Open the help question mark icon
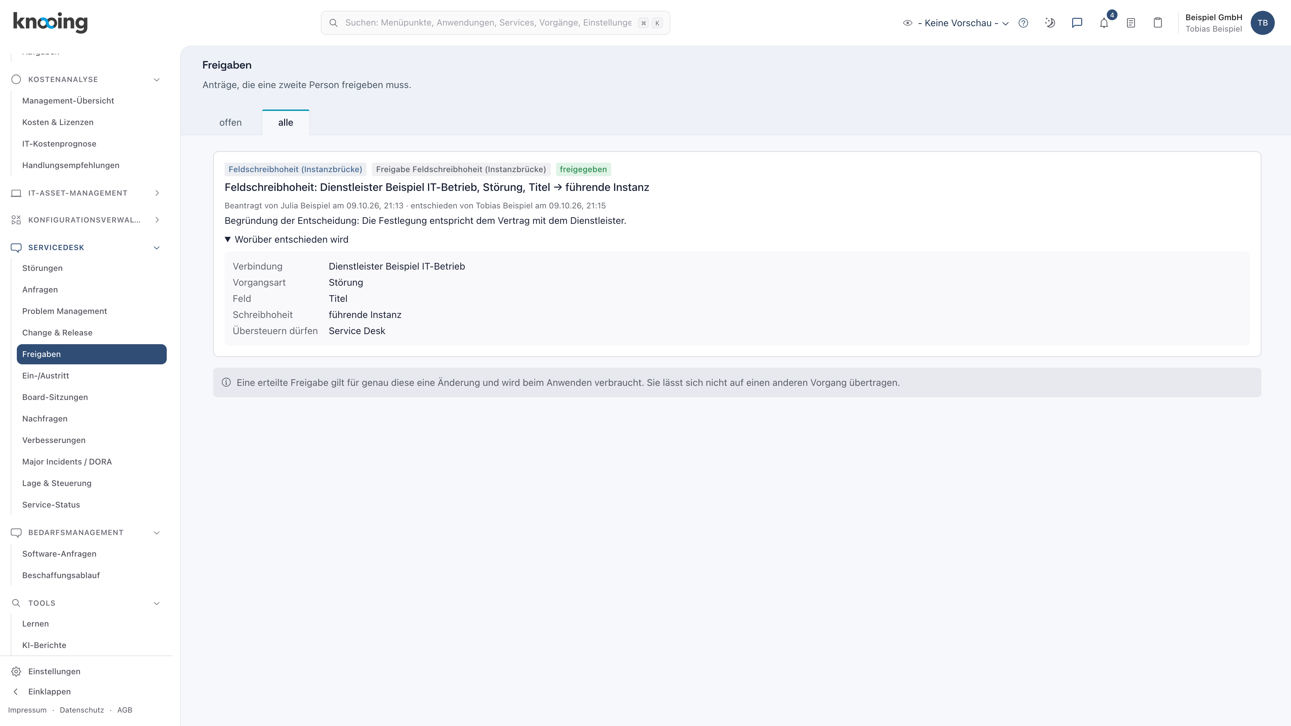 click(x=1023, y=23)
